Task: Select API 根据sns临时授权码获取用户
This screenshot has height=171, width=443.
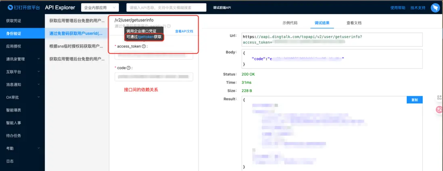Action: coord(77,46)
